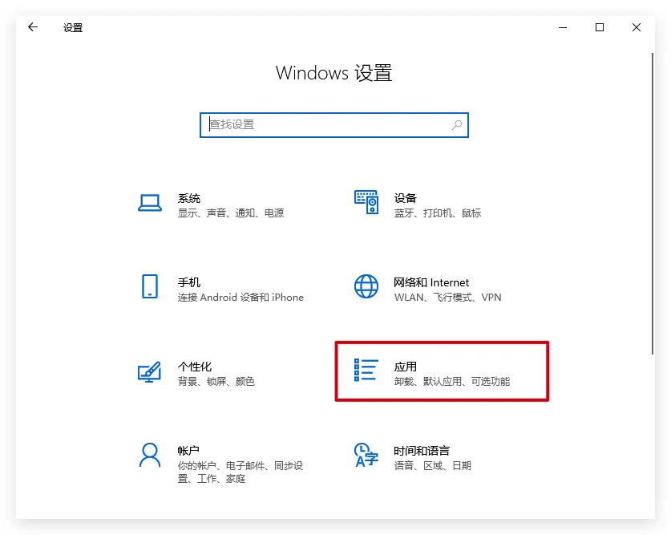Image resolution: width=671 pixels, height=535 pixels.
Task: Open the 时间和语言 heading text
Action: pos(422,451)
